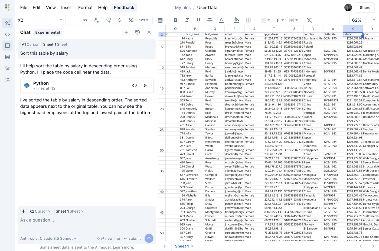Open the database panel in the sidebar
This screenshot has width=379, height=251.
pos(7,57)
